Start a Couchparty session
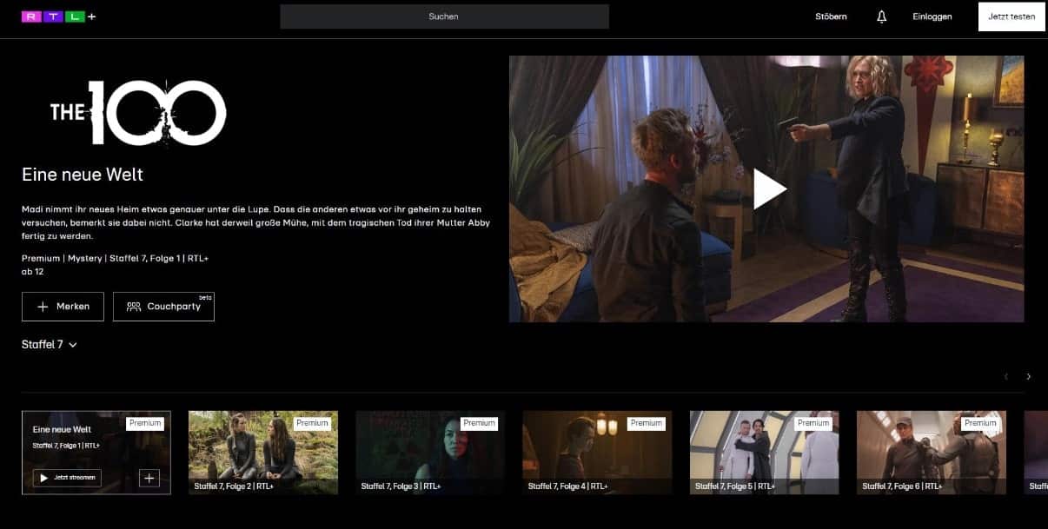 pos(163,307)
